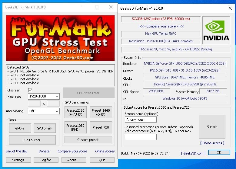This screenshot has height=169, width=236.
Task: Run the Preset:1080 (FHD) benchmark
Action: (x=75, y=127)
